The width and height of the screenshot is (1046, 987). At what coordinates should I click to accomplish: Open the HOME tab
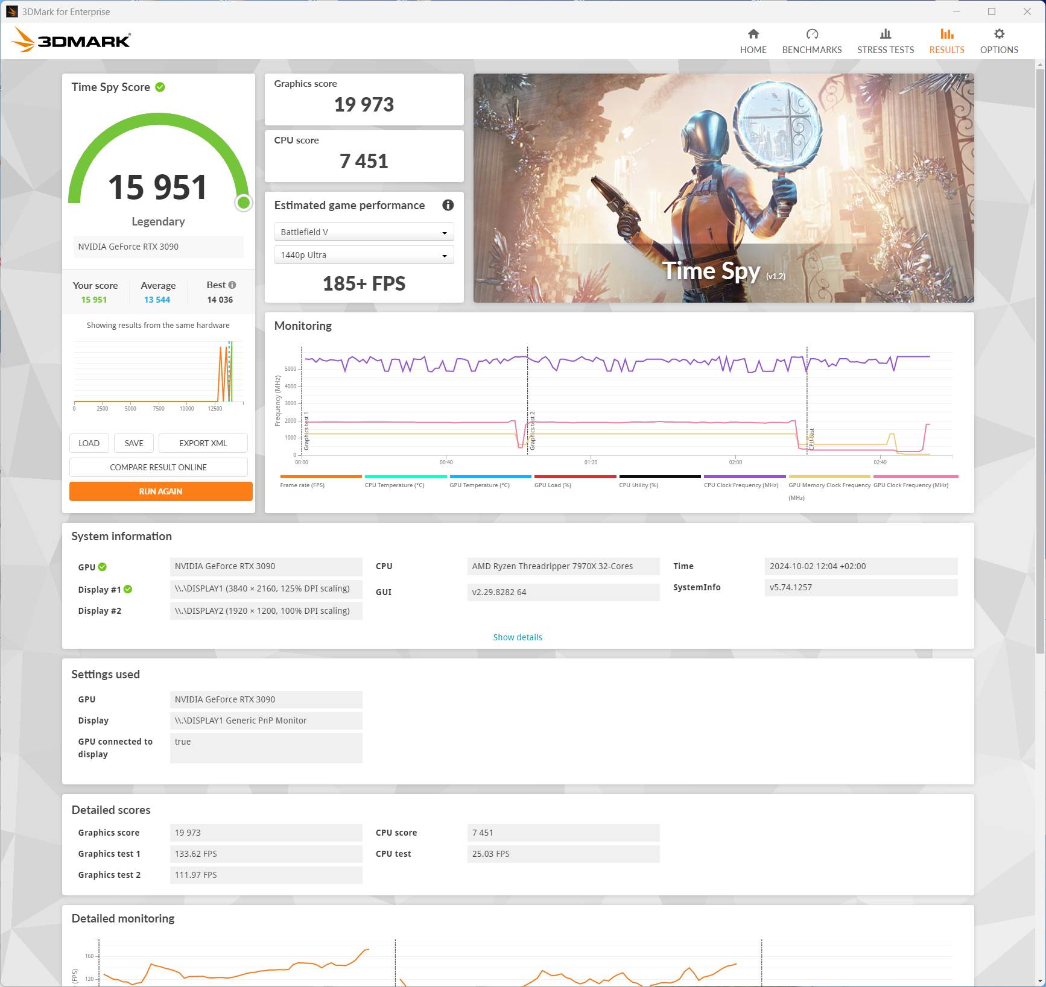point(753,41)
